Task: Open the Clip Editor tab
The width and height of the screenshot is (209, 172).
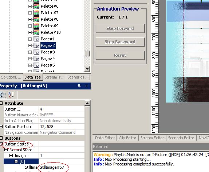Action: tap(127, 138)
